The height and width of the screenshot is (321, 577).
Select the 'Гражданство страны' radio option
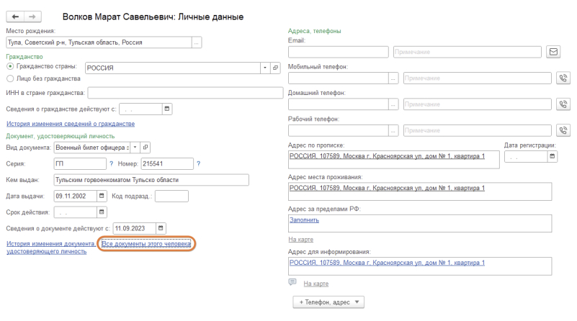click(x=10, y=67)
